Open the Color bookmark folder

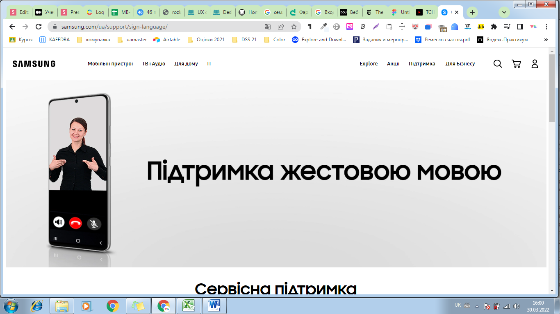275,40
